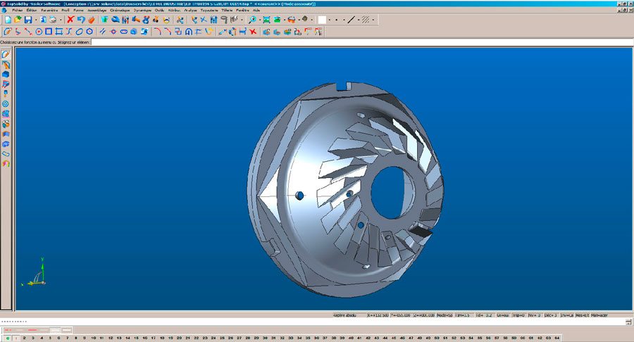Click the magnifying glass zoom icon
The height and width of the screenshot is (342, 634).
251,20
